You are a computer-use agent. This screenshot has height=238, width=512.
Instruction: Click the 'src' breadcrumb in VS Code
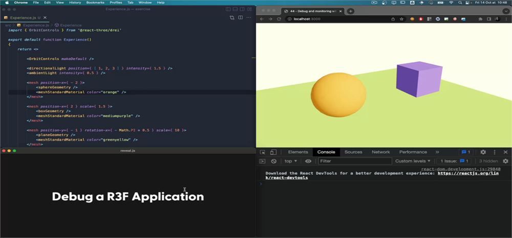8,25
